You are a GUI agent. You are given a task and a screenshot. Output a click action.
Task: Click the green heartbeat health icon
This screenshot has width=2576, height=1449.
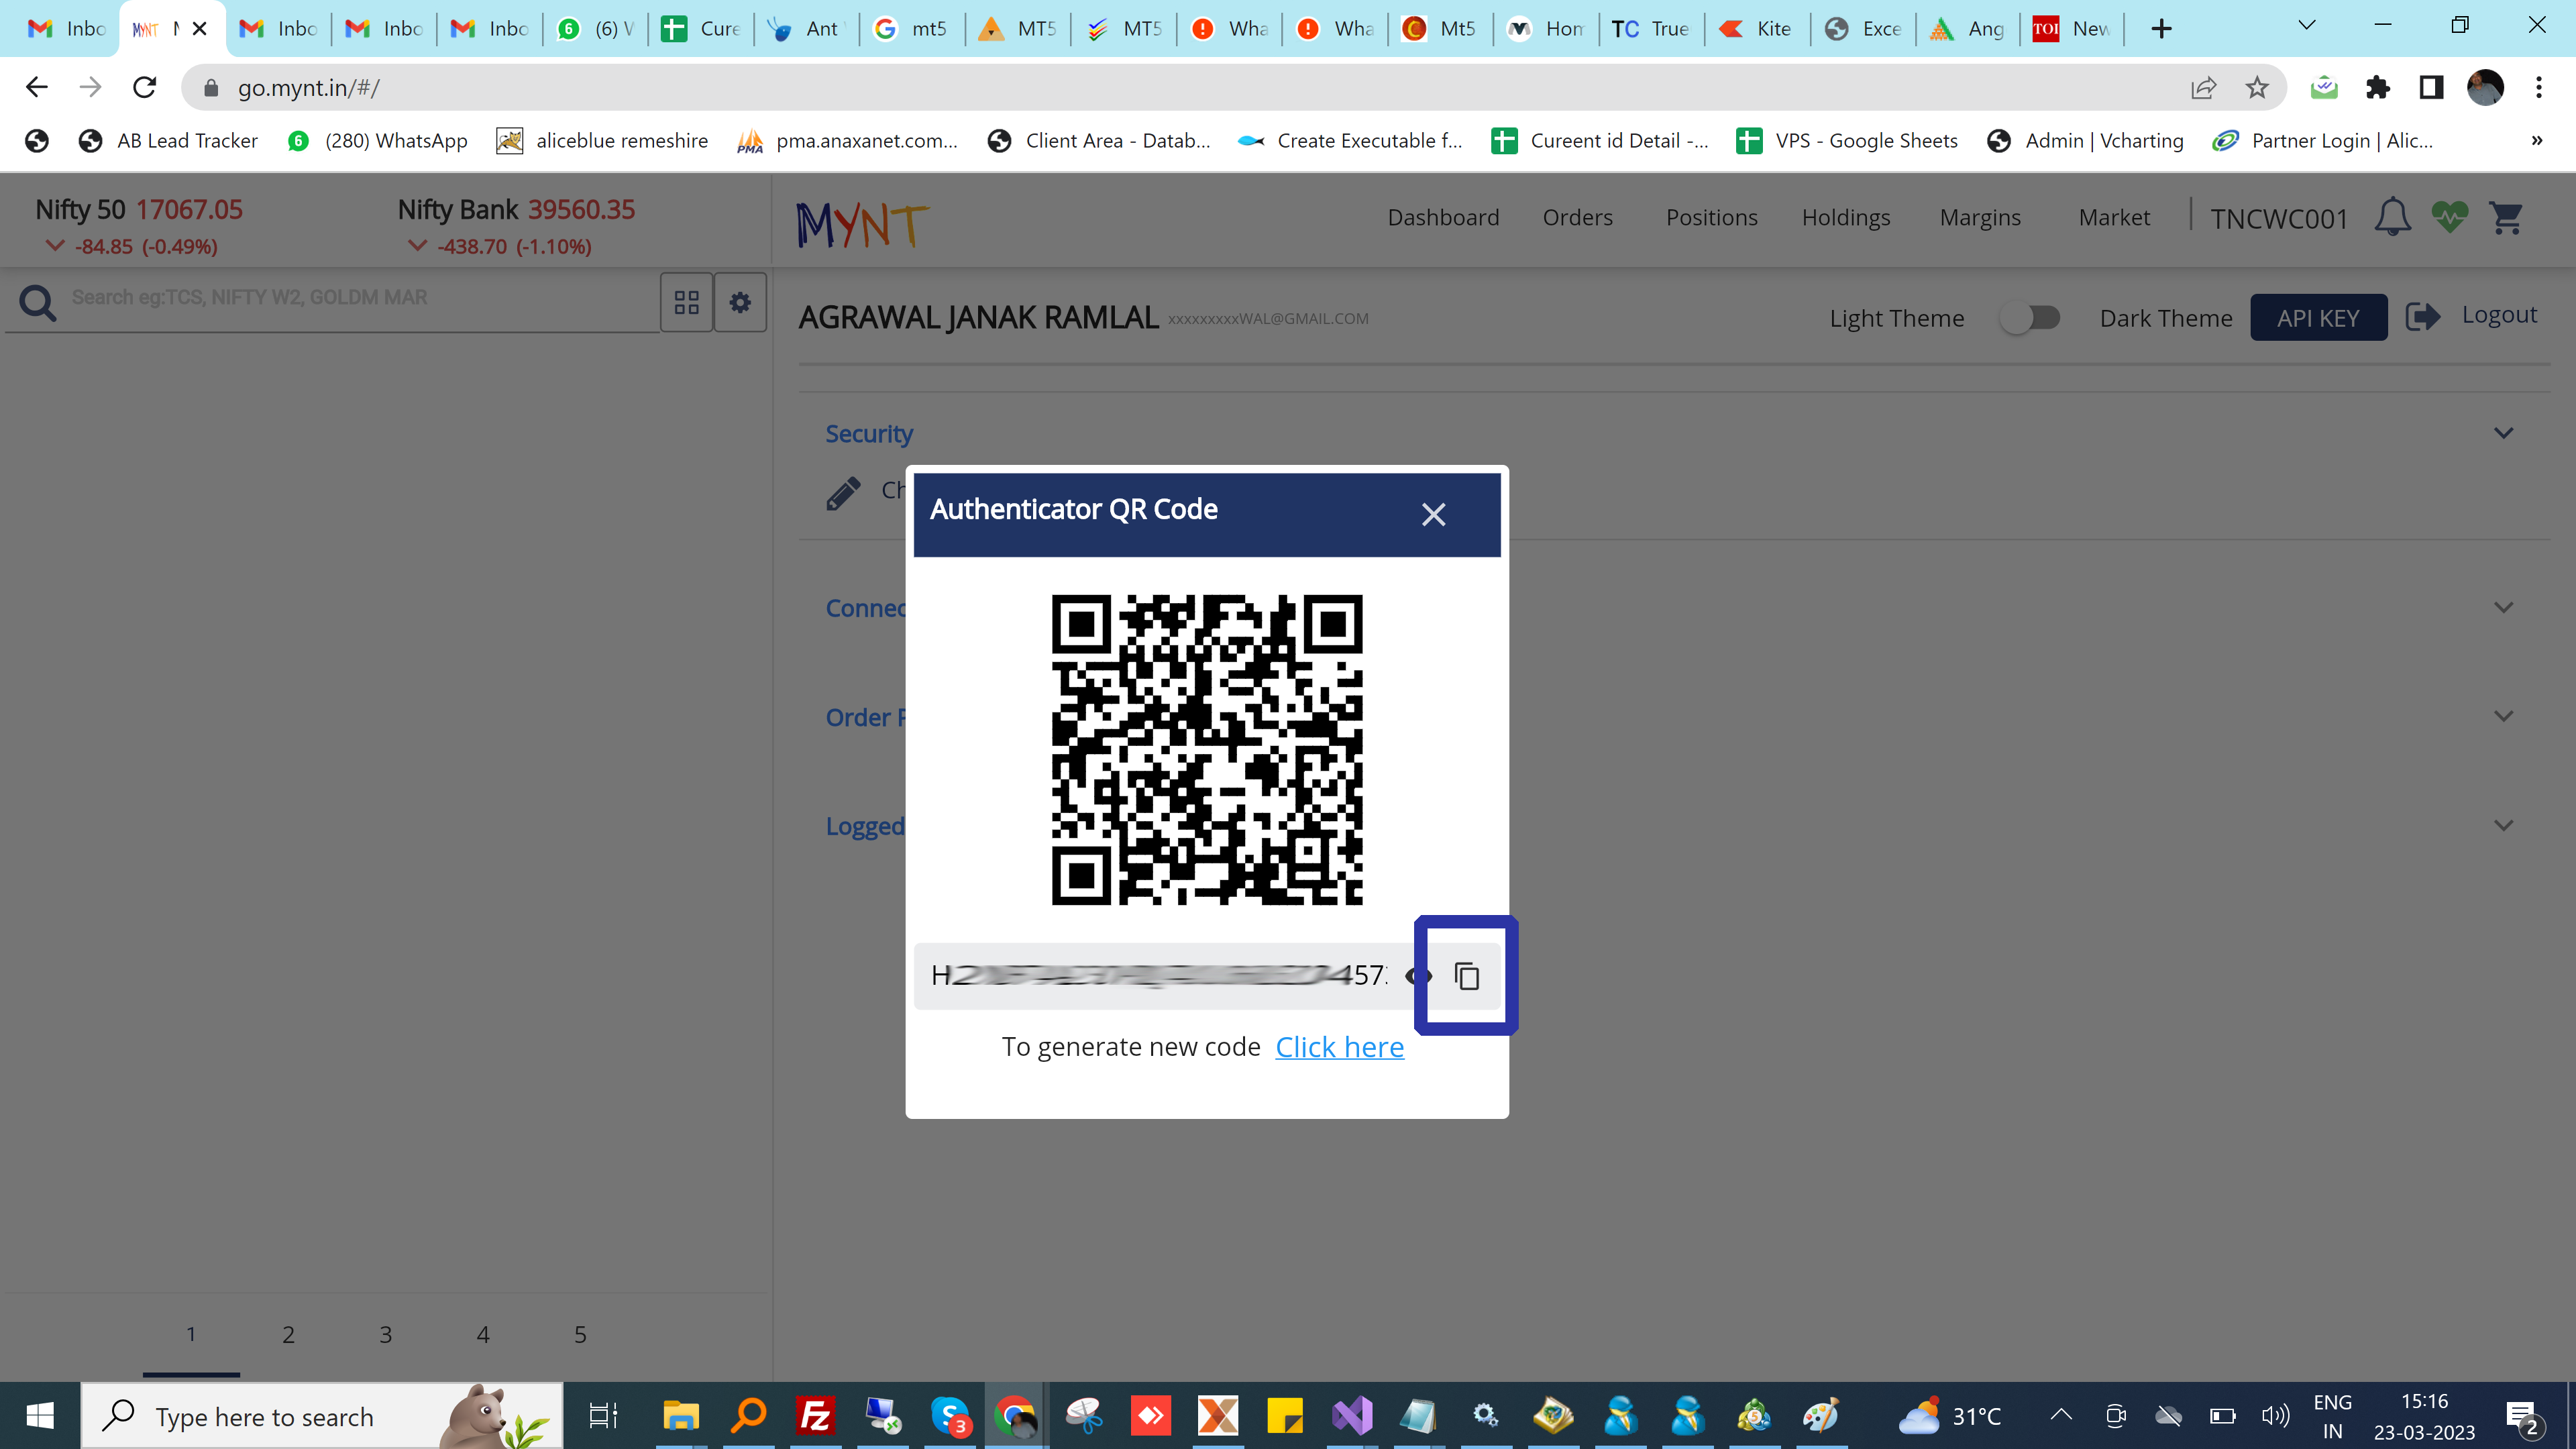[x=2450, y=216]
